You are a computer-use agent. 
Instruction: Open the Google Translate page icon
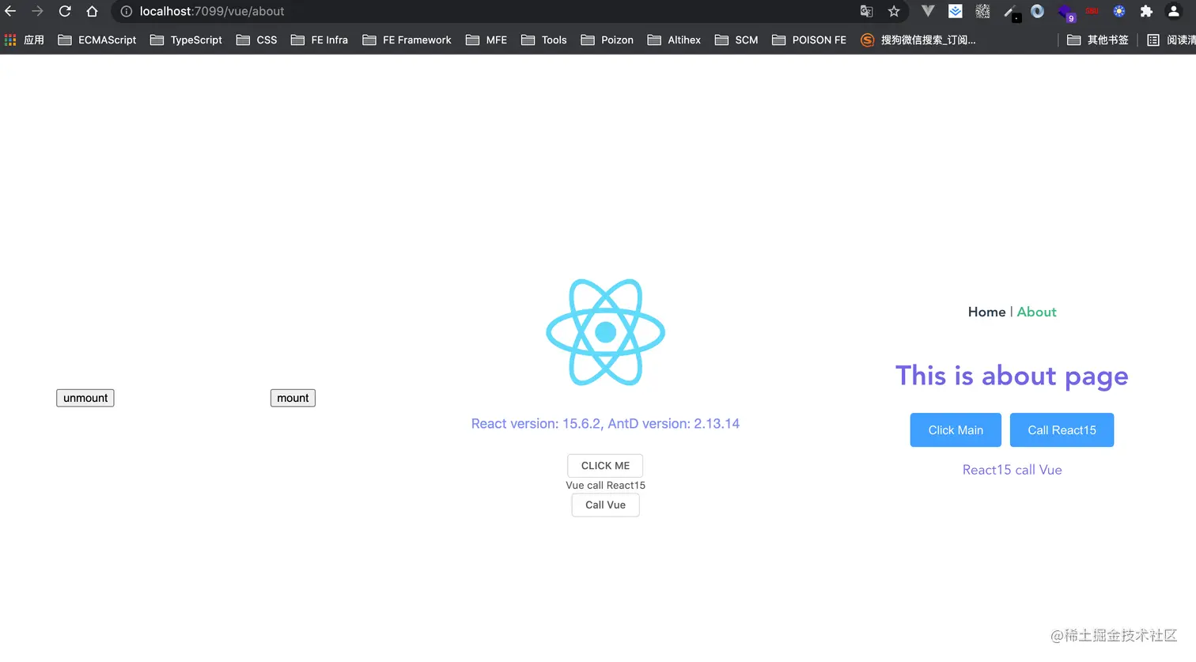click(866, 11)
